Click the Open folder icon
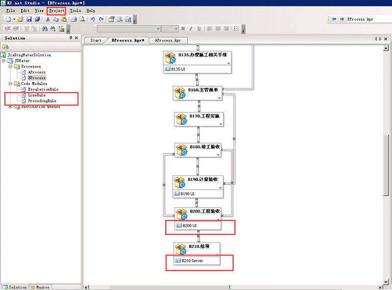This screenshot has width=392, height=290. click(21, 19)
